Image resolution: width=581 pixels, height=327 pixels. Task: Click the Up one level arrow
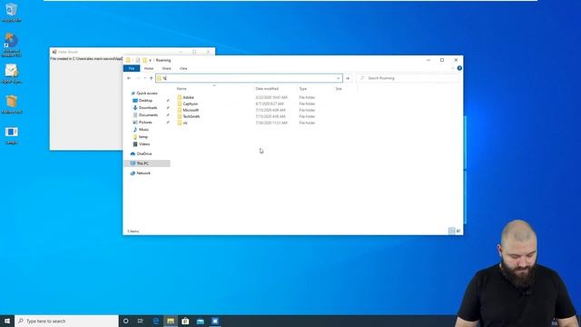tap(152, 78)
